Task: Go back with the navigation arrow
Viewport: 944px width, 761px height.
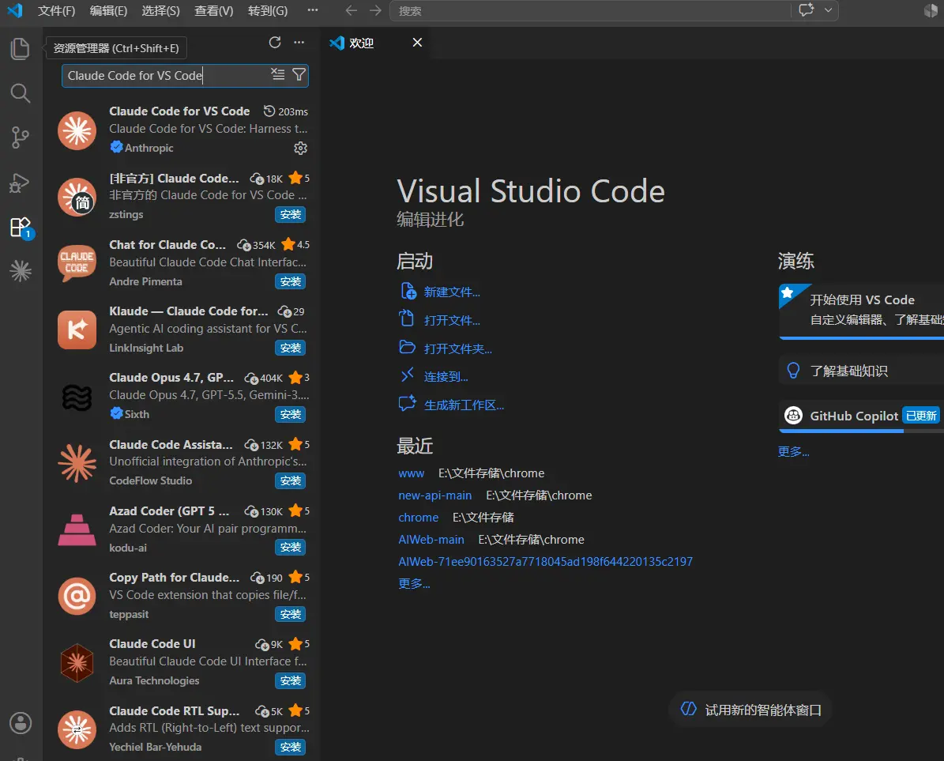Action: pos(352,11)
